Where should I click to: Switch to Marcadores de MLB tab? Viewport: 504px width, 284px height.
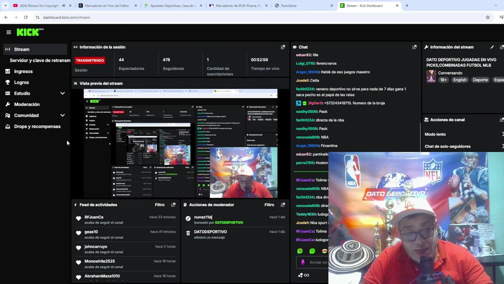(239, 6)
